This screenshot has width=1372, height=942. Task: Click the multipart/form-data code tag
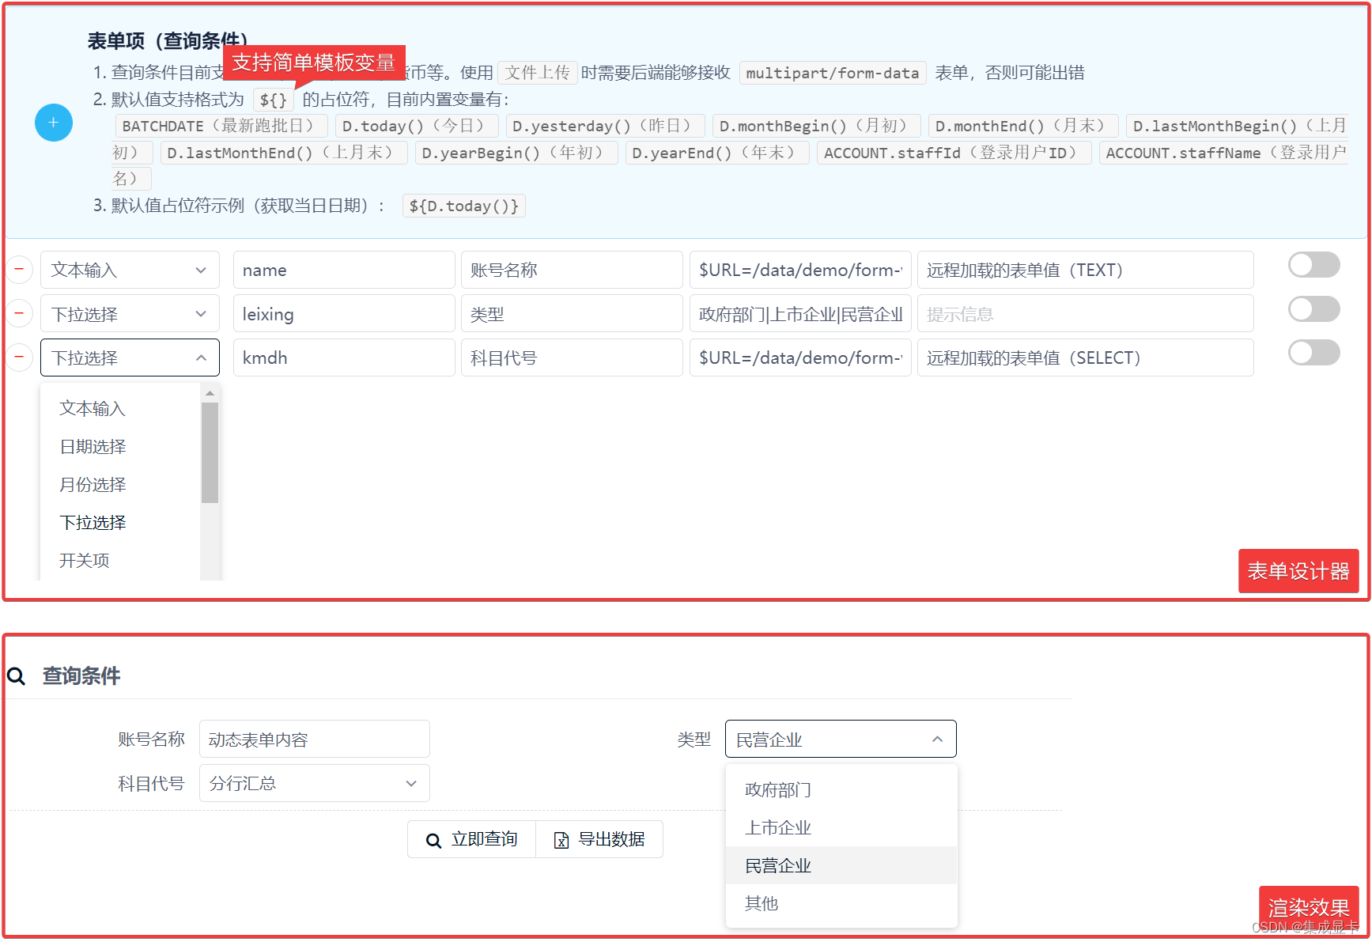pos(833,73)
